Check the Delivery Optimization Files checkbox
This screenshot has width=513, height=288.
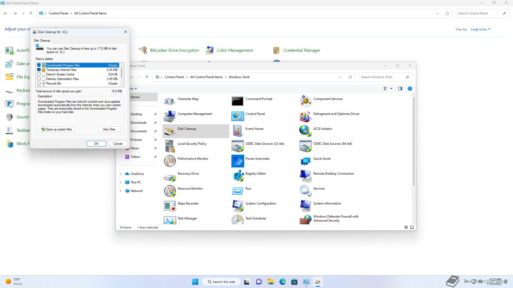click(x=39, y=79)
